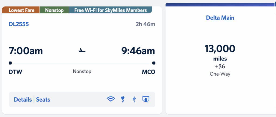Click the USB port amenity icon
This screenshot has width=276, height=117.
(x=134, y=99)
